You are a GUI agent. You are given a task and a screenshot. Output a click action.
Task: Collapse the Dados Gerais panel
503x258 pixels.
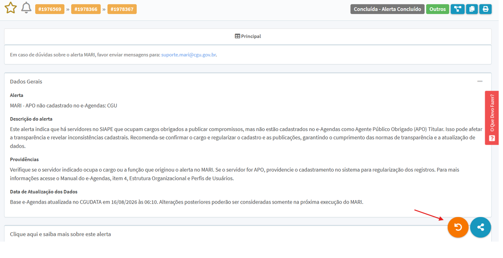click(x=480, y=81)
